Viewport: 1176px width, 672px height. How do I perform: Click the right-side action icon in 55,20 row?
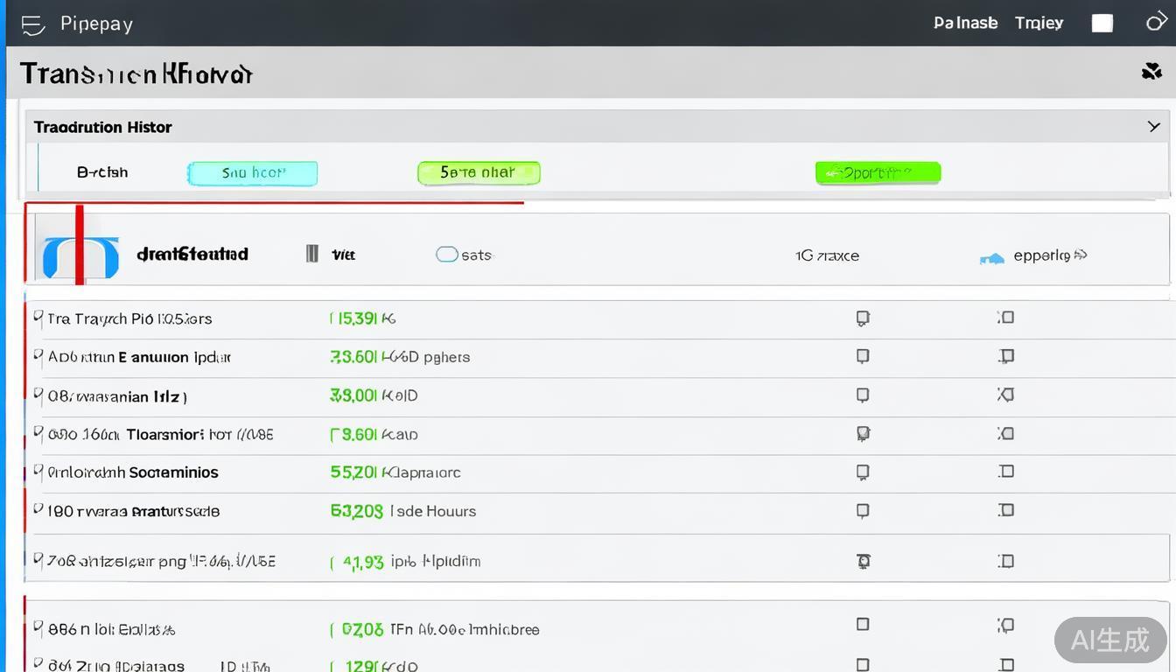coord(1006,472)
